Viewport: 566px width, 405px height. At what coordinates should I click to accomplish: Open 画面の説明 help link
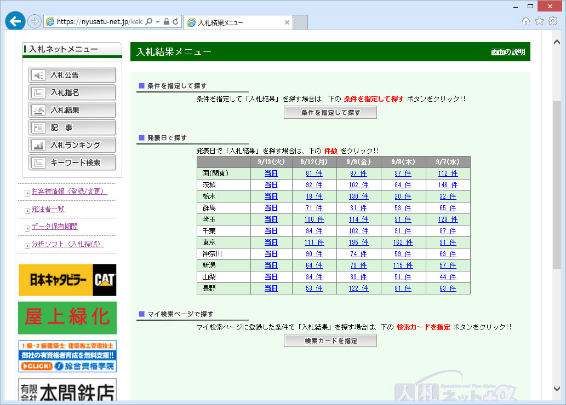pyautogui.click(x=508, y=52)
